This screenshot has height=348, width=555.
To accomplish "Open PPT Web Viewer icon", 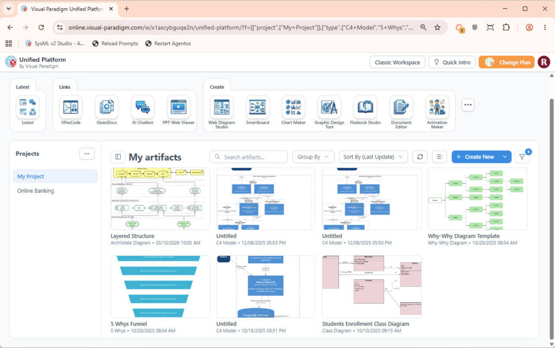I will 178,107.
